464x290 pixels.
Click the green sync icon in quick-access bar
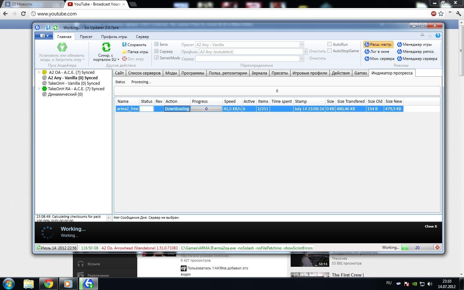[x=55, y=28]
